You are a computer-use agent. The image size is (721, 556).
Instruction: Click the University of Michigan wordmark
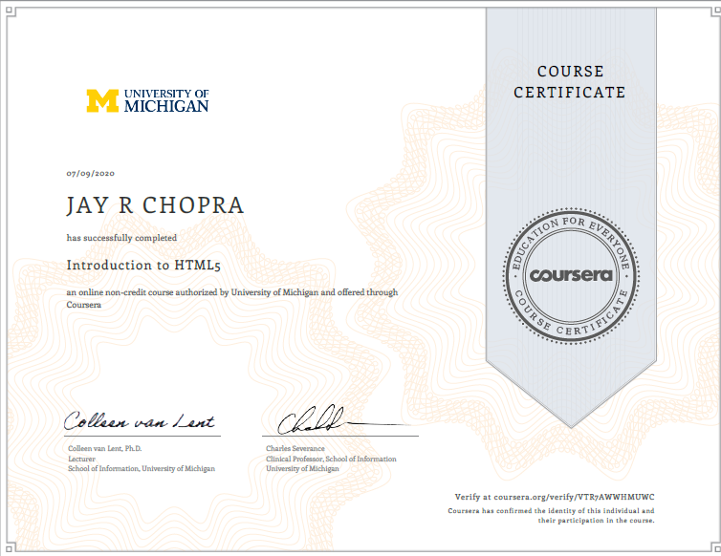point(166,100)
